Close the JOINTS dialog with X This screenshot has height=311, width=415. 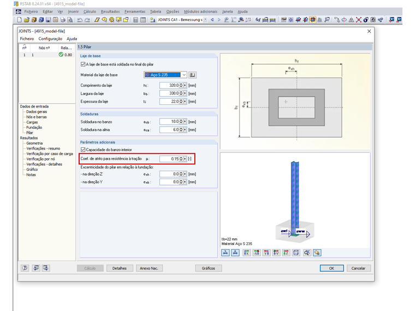[x=369, y=31]
